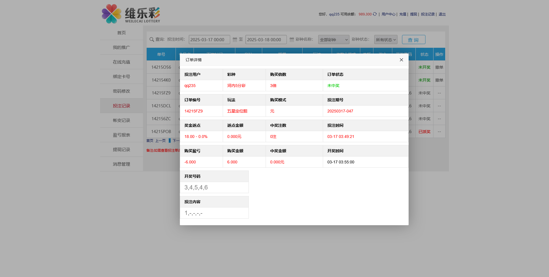The width and height of the screenshot is (549, 277).
Task: Select 帐变记录 in the sidebar
Action: (x=121, y=120)
